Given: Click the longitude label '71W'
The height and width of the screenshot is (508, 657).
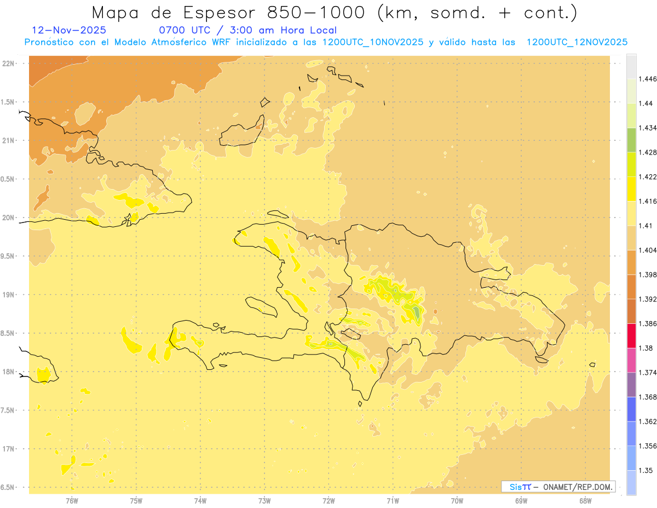Looking at the screenshot, I should [x=393, y=500].
